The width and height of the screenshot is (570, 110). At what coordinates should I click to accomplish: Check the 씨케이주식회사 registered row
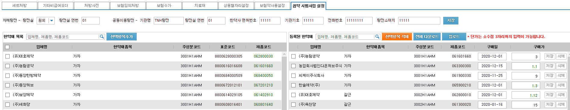(293, 76)
